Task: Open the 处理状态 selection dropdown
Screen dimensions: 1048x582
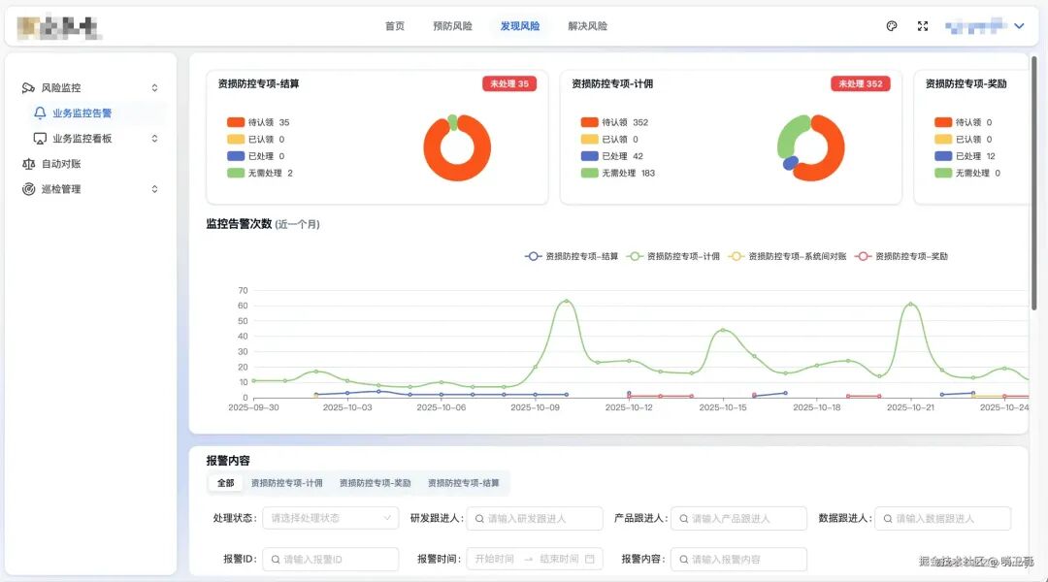Action: (x=330, y=518)
